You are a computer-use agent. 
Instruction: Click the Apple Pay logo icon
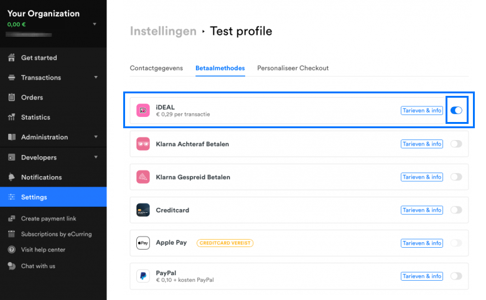143,243
